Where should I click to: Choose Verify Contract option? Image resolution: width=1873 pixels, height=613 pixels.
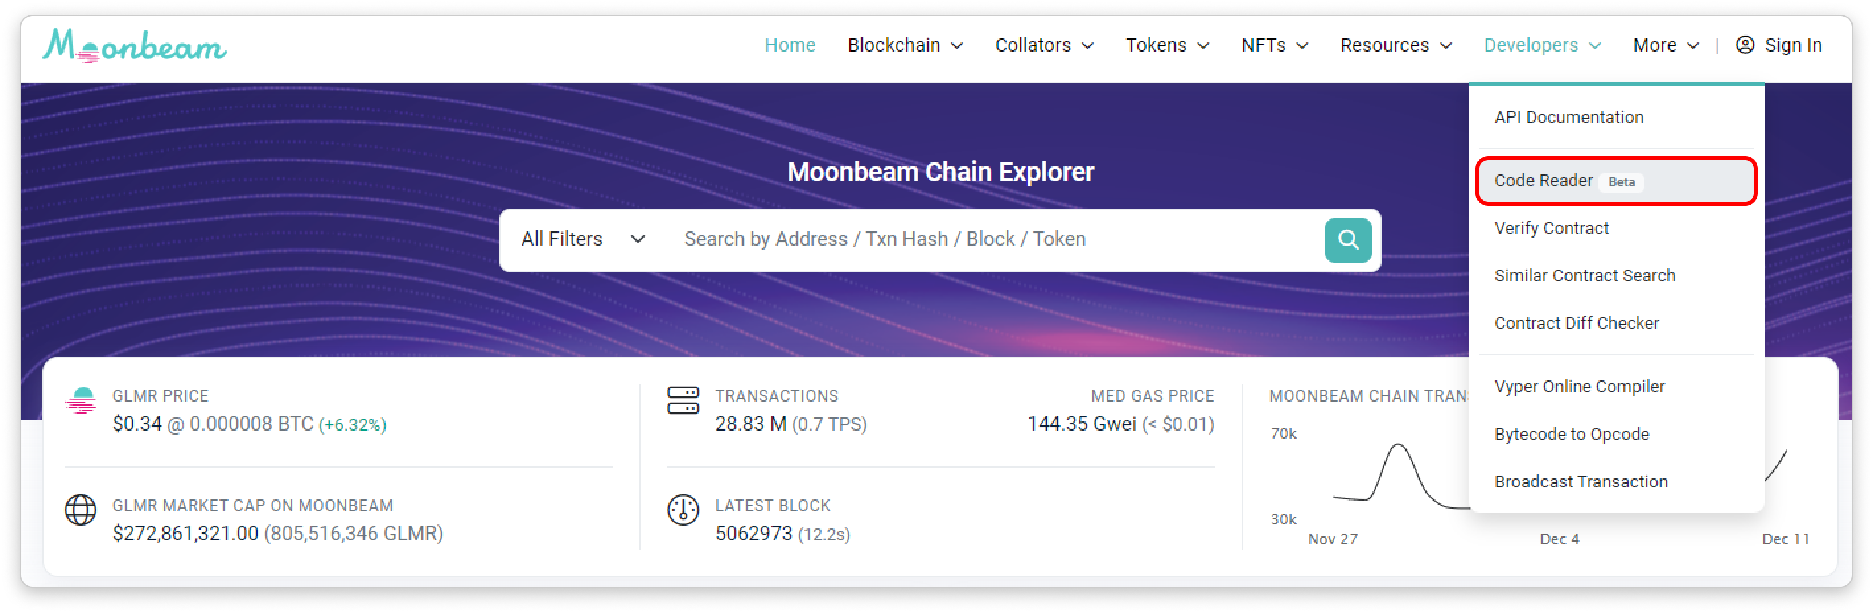(1551, 229)
